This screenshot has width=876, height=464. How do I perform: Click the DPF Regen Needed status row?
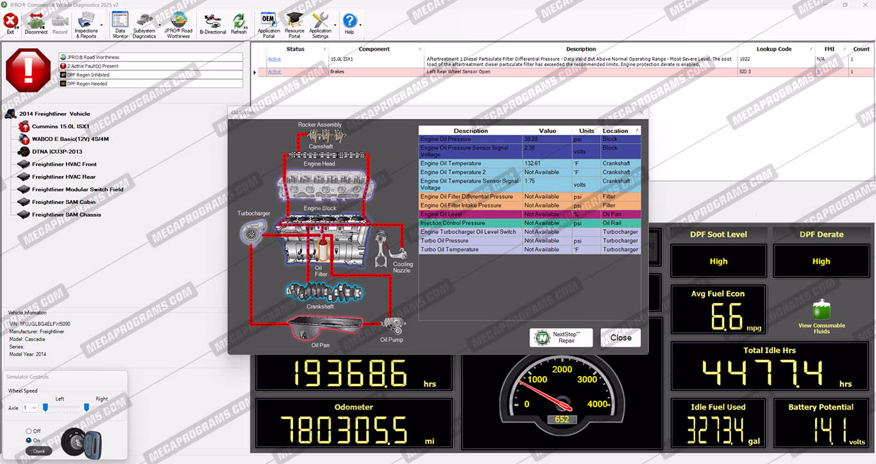pyautogui.click(x=151, y=84)
